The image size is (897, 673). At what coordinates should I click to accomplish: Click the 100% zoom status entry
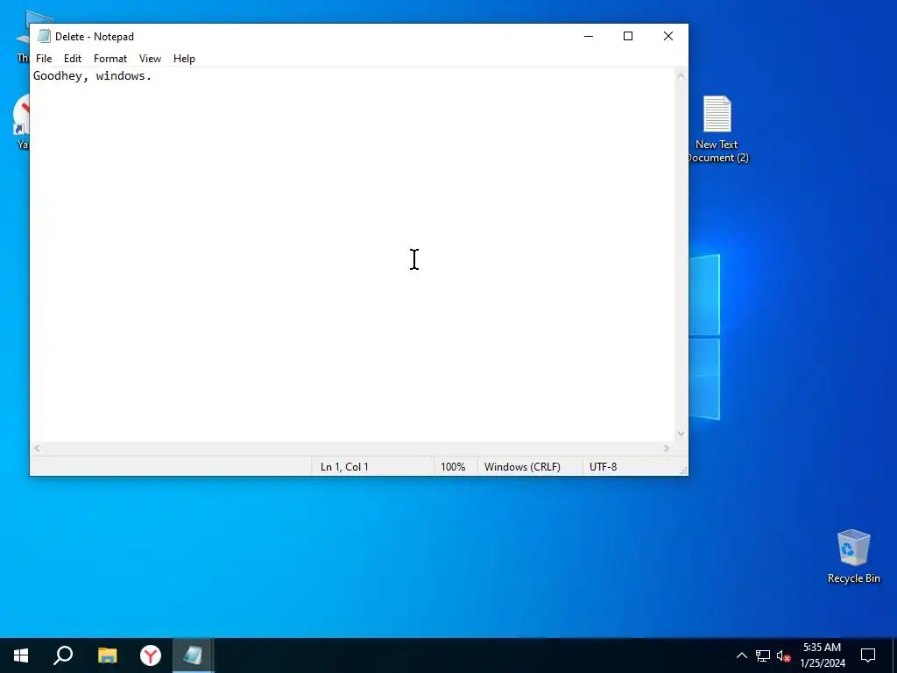click(x=453, y=467)
